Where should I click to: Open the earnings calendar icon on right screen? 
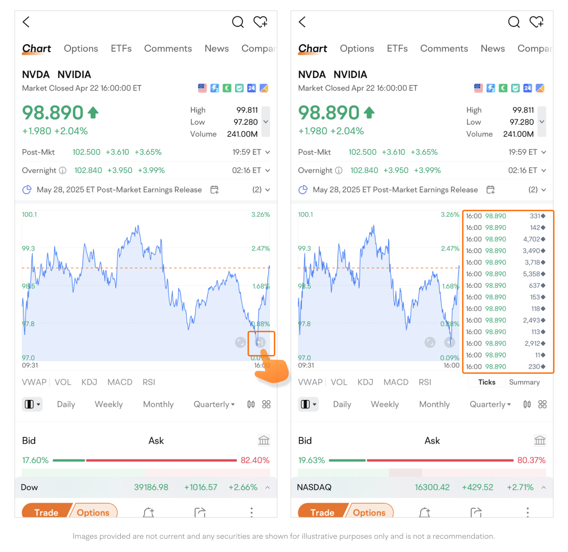490,189
